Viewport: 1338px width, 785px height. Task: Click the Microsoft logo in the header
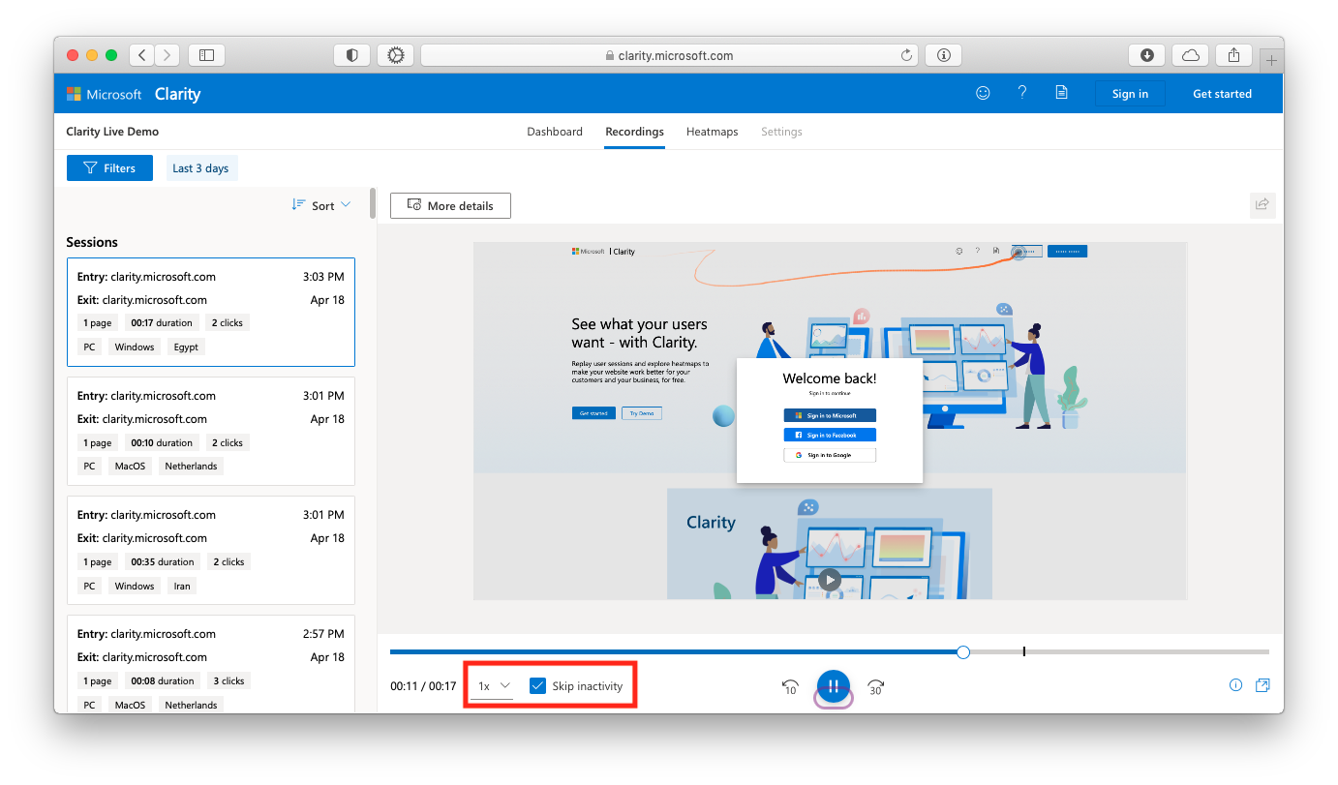tap(75, 93)
